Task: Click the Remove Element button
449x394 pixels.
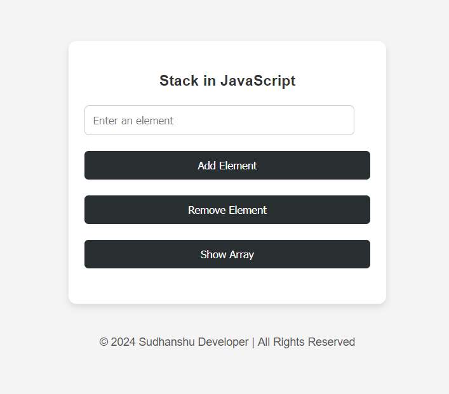Action: click(x=227, y=210)
